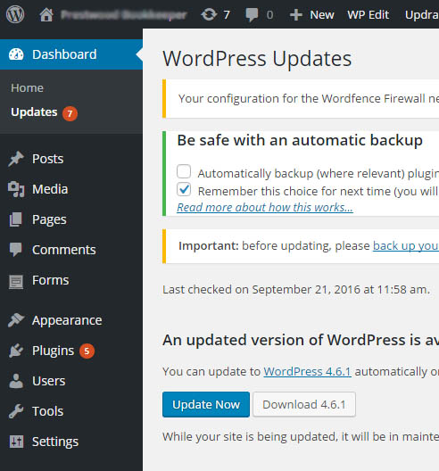439x471 pixels.
Task: Click the Tools wrench icon
Action: (x=16, y=411)
